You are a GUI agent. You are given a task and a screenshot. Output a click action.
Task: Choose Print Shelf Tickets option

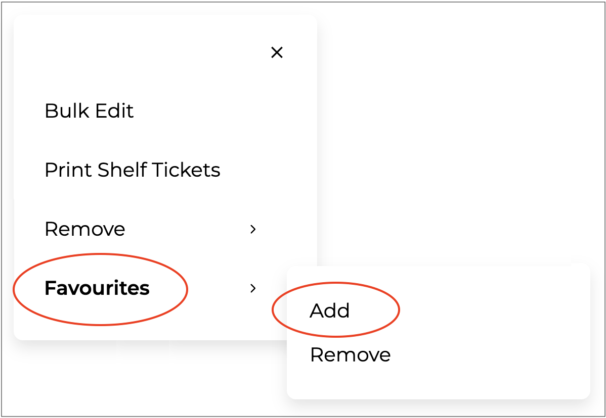coord(133,170)
